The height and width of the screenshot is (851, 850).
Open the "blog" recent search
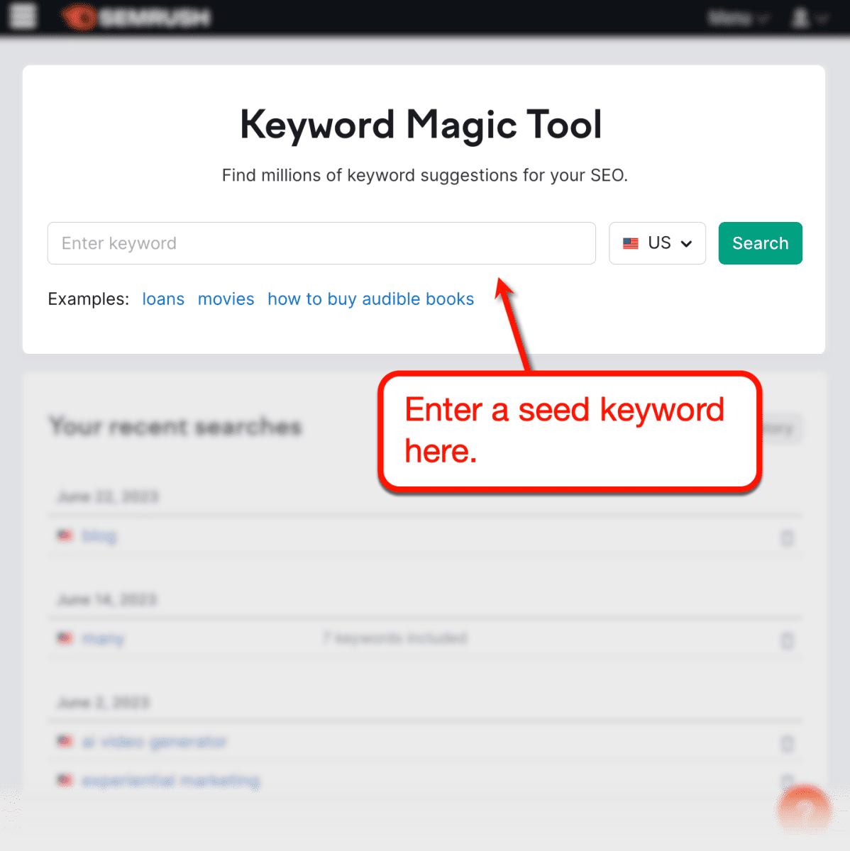coord(99,535)
